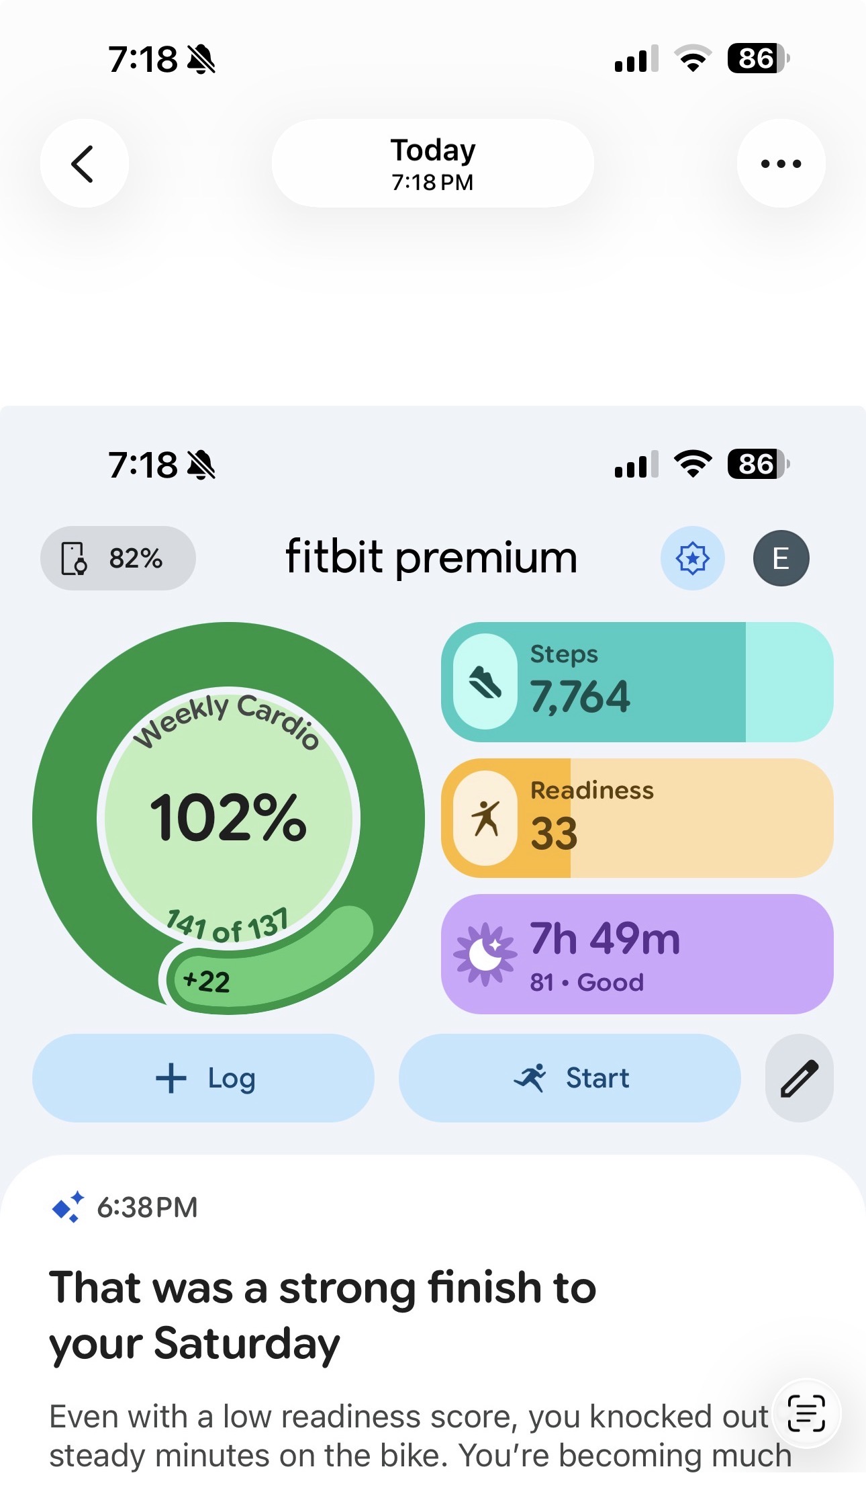This screenshot has height=1506, width=866.
Task: Tap the pencil edit tiles button
Action: tap(799, 1078)
